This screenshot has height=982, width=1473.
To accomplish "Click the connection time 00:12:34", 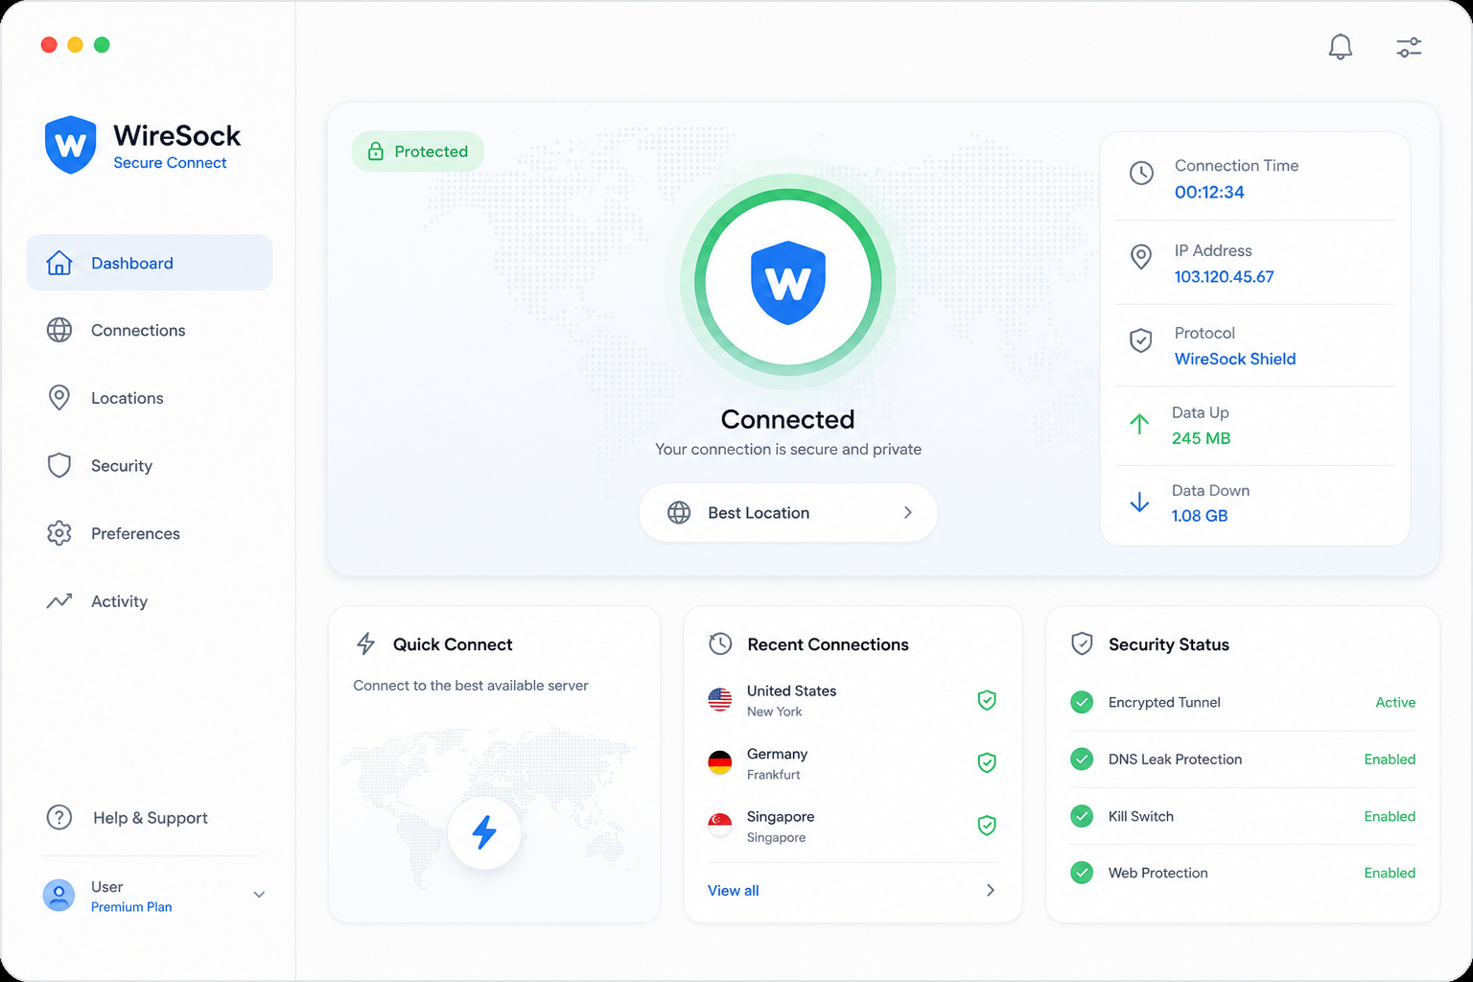I will [1209, 192].
